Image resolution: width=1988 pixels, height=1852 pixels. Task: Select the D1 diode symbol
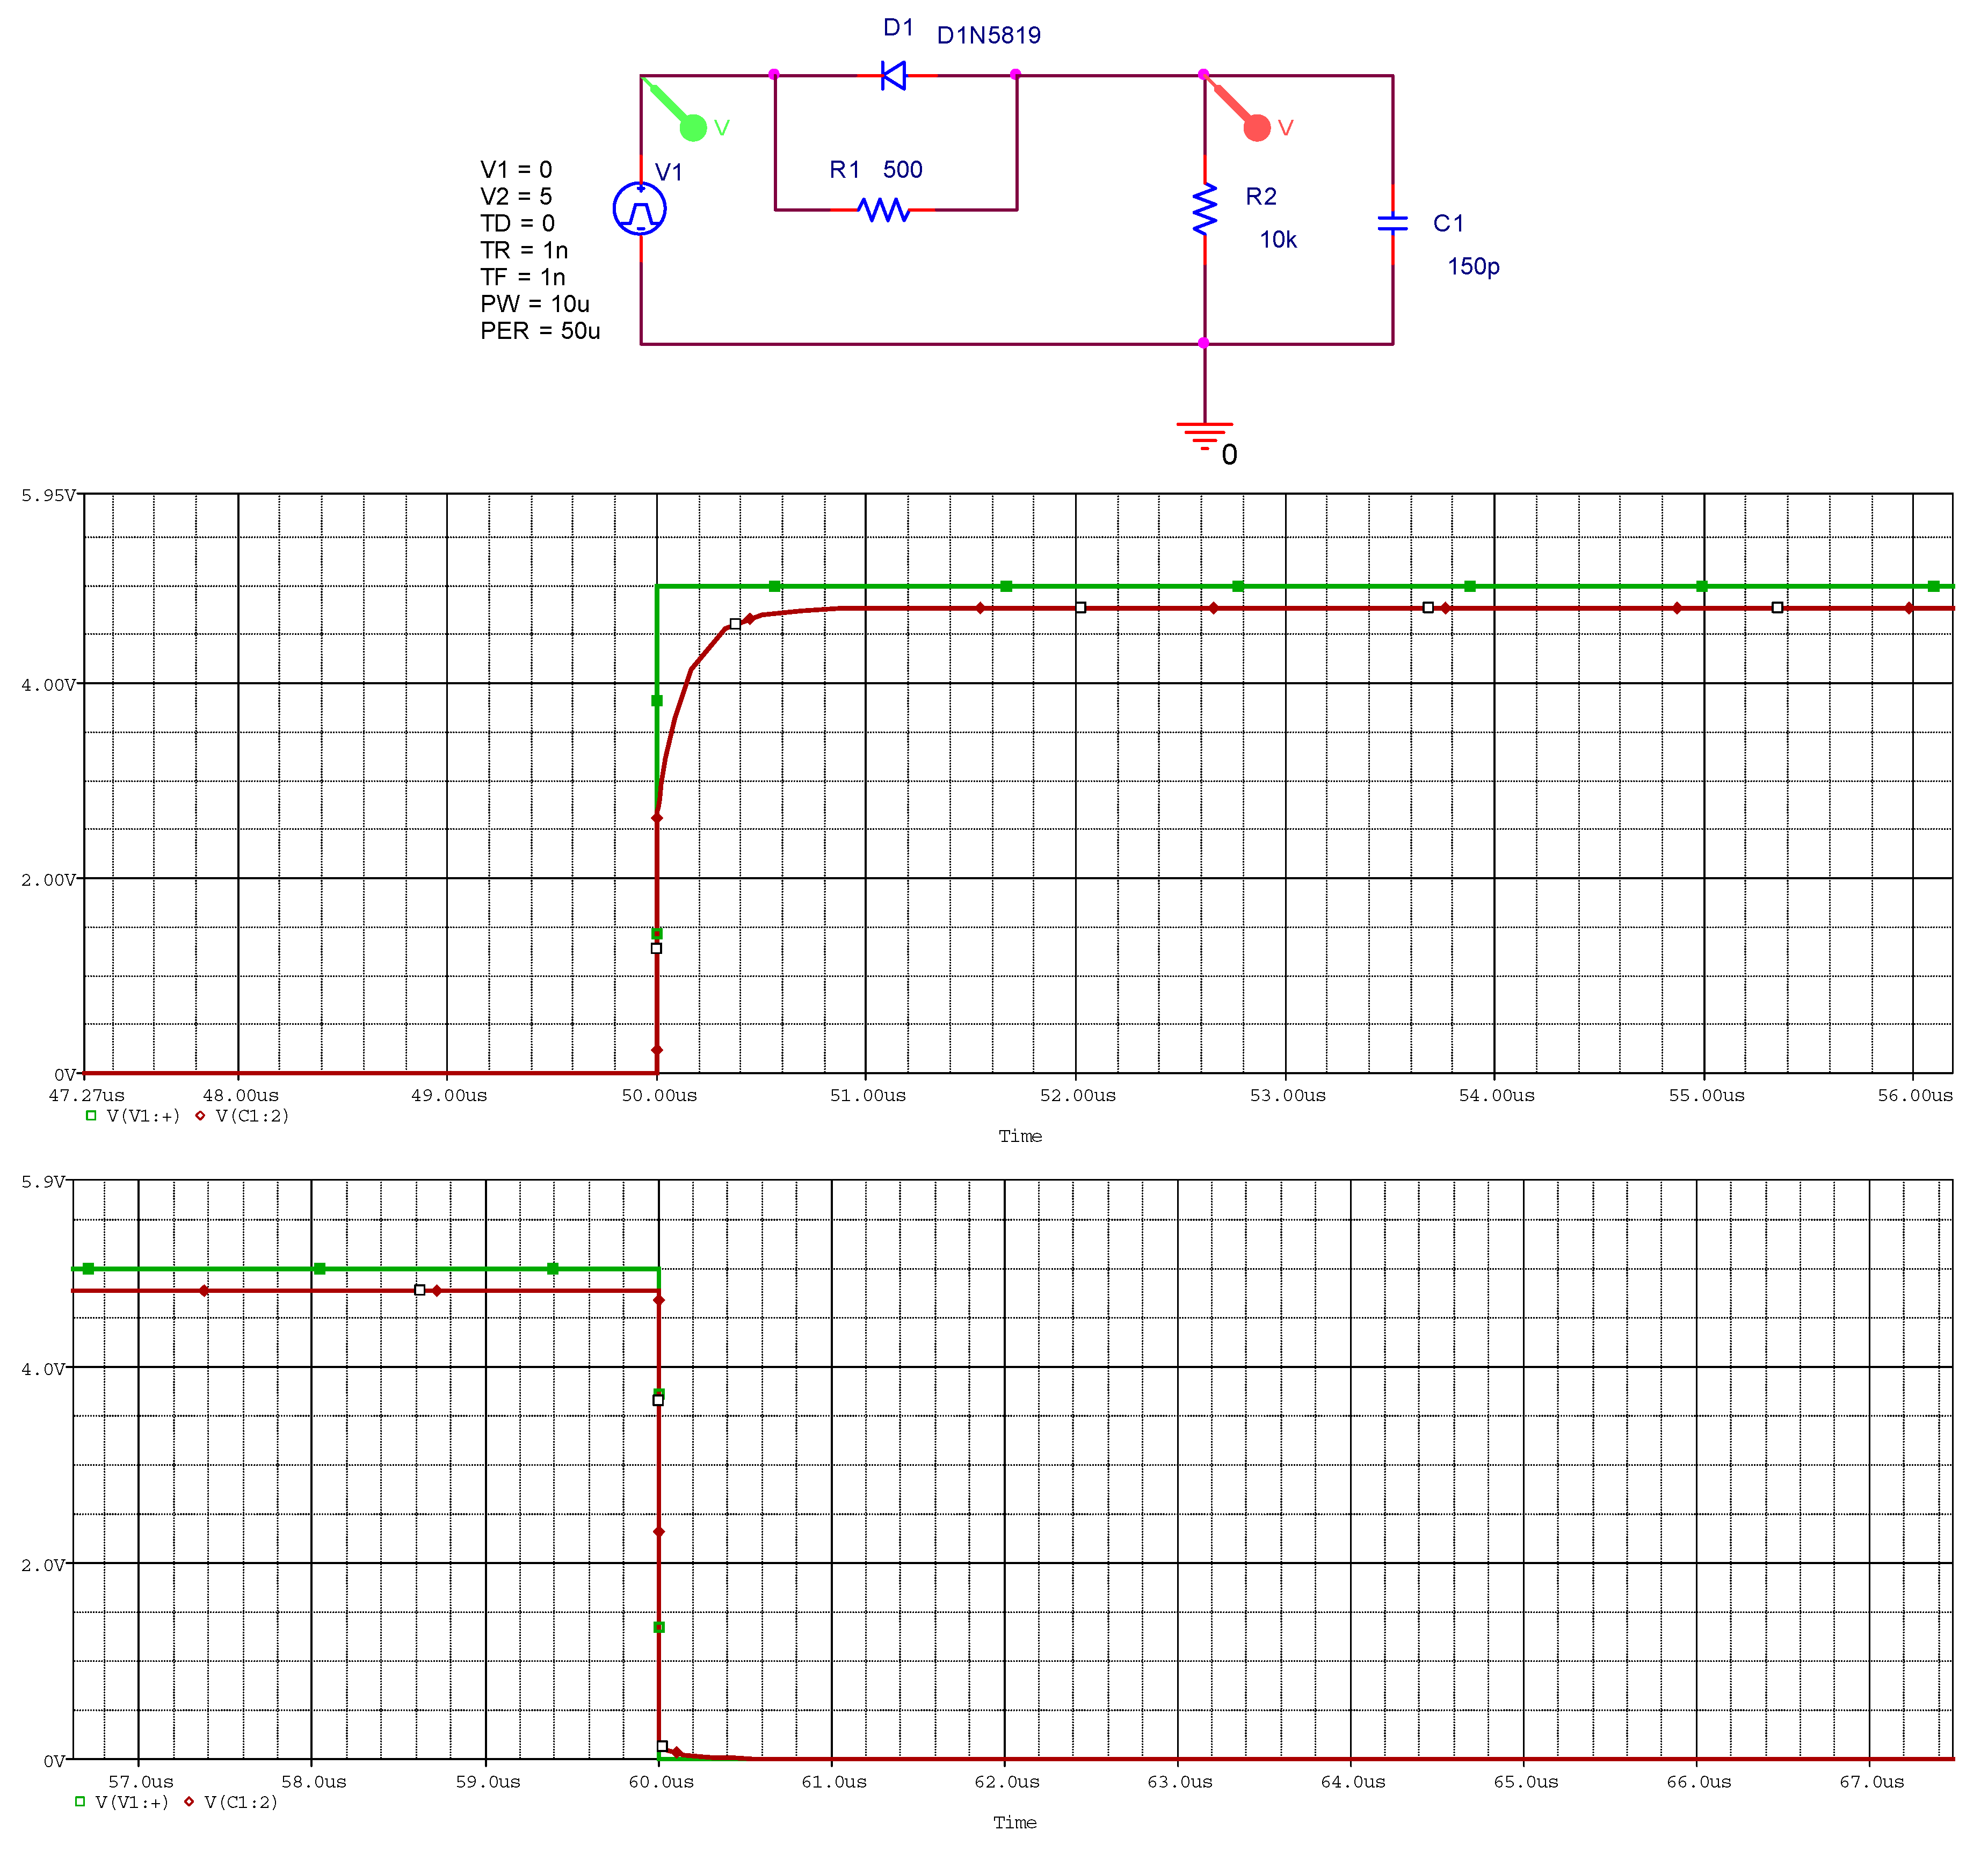pyautogui.click(x=893, y=75)
